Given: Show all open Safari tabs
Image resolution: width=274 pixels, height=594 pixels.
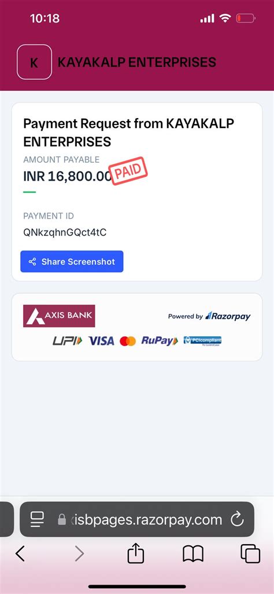Looking at the screenshot, I should point(250,554).
